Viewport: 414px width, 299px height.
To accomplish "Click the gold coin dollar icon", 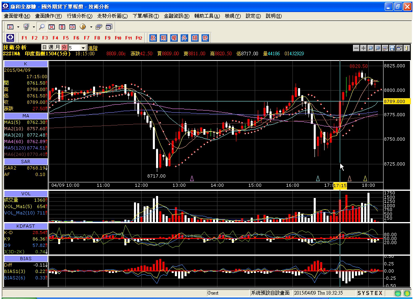I will coord(83,27).
